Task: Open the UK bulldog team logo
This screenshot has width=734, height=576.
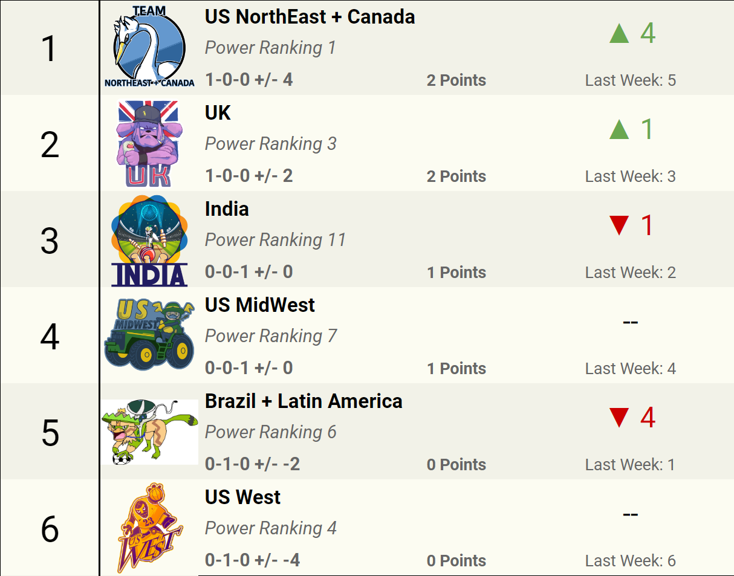Action: pos(149,143)
